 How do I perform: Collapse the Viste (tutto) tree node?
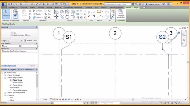[2, 73]
